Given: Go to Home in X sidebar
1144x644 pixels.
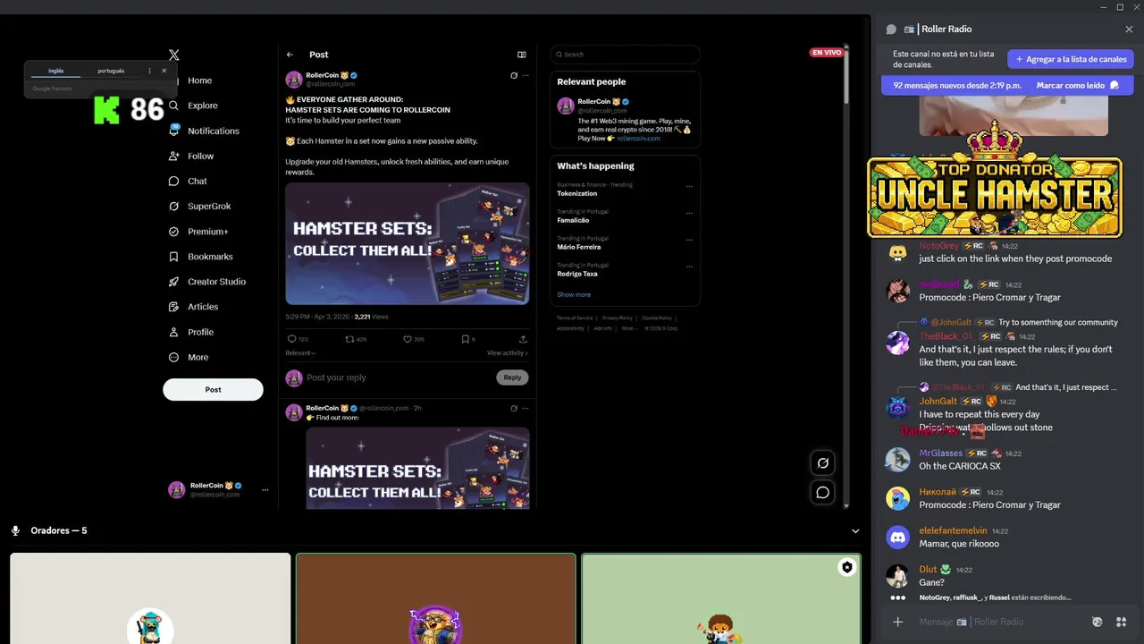Looking at the screenshot, I should 199,80.
